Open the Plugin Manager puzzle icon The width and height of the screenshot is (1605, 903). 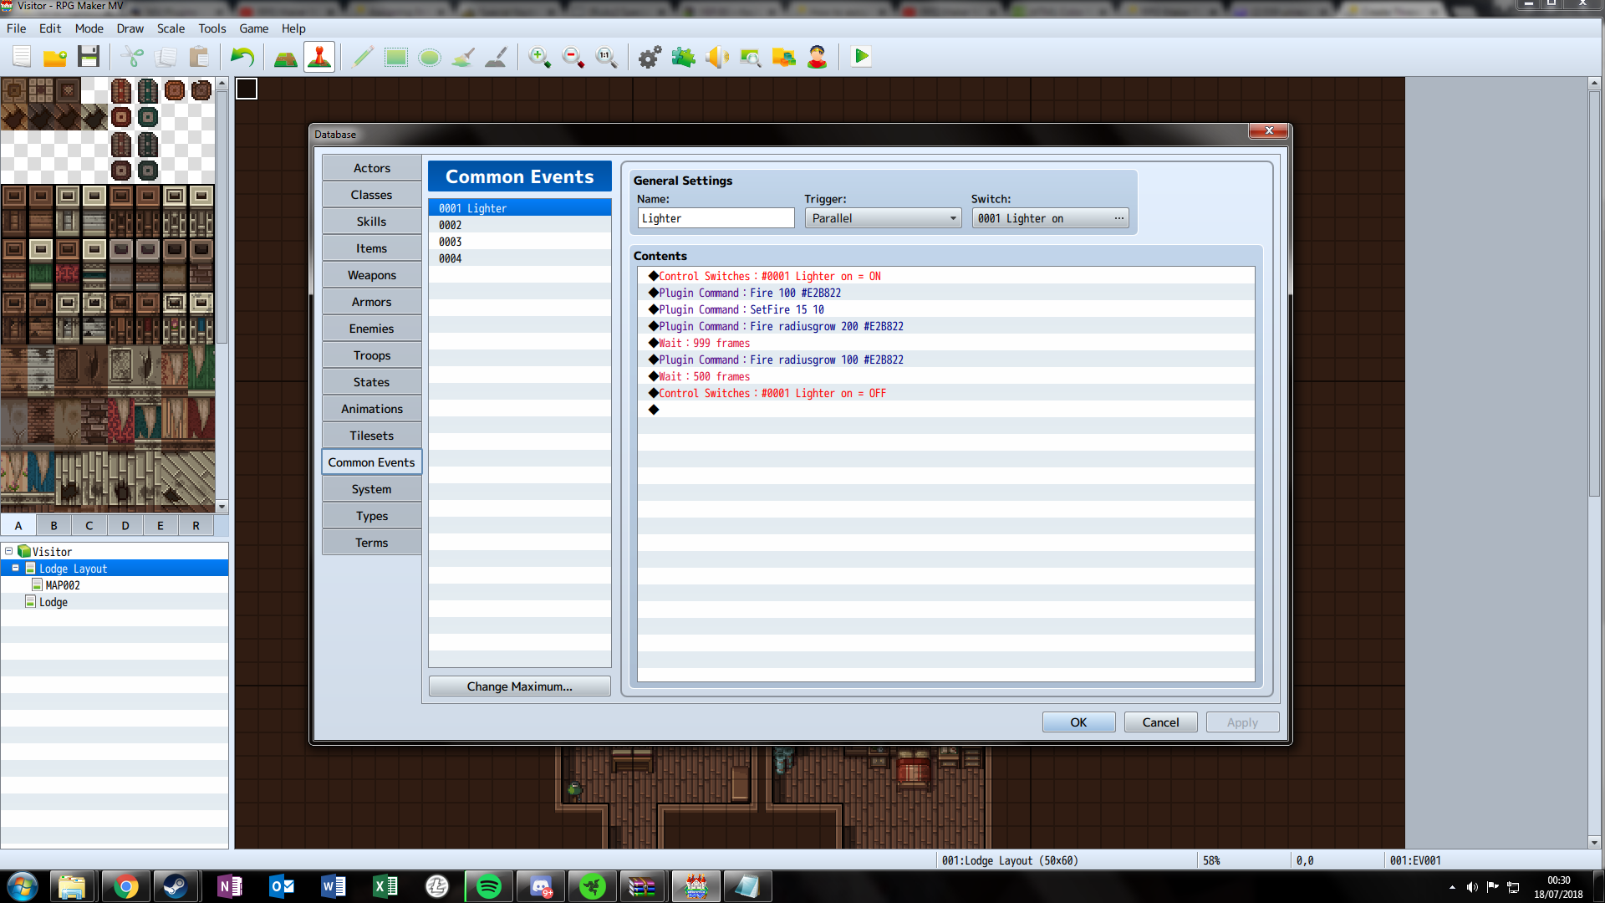click(x=684, y=57)
